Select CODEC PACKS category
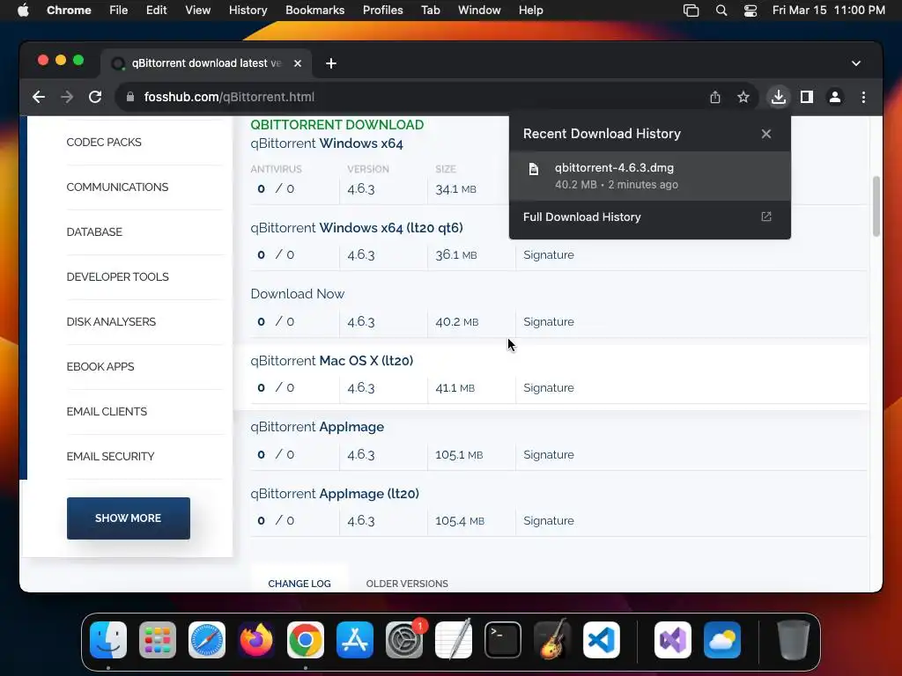902x676 pixels. click(104, 142)
